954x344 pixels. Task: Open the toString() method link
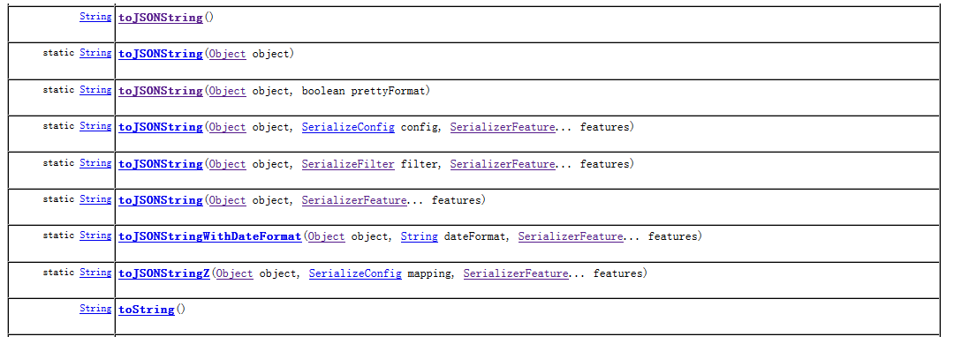click(x=147, y=310)
